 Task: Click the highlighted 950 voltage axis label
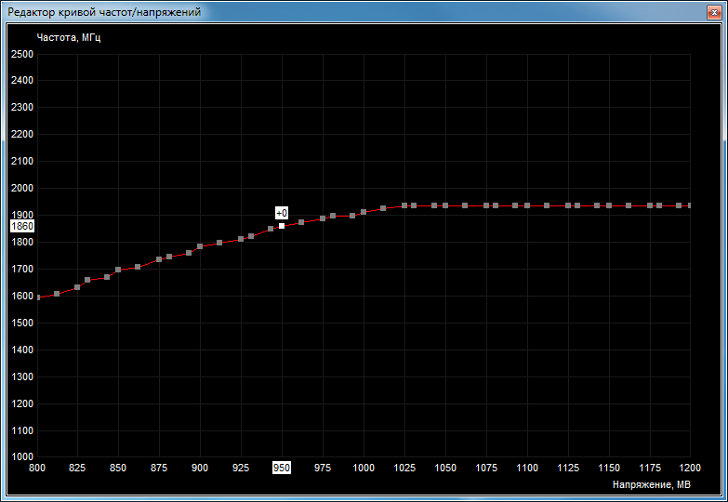282,467
